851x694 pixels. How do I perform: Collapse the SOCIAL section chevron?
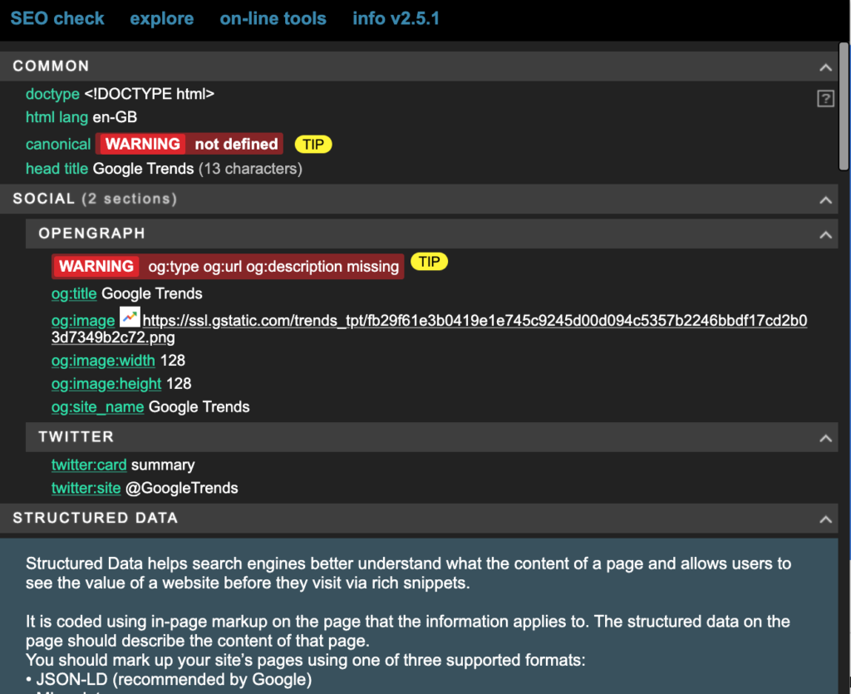[825, 199]
